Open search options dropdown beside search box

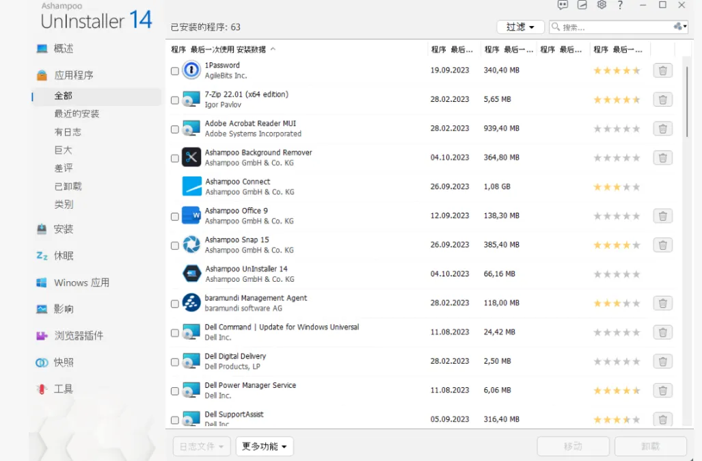click(x=679, y=27)
